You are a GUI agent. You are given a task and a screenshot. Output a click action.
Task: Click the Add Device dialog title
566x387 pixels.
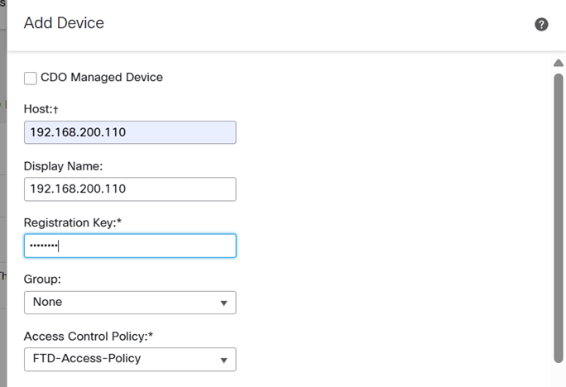pyautogui.click(x=64, y=23)
